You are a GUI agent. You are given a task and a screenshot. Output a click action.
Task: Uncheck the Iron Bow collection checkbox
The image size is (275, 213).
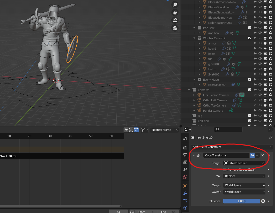[x=250, y=28]
